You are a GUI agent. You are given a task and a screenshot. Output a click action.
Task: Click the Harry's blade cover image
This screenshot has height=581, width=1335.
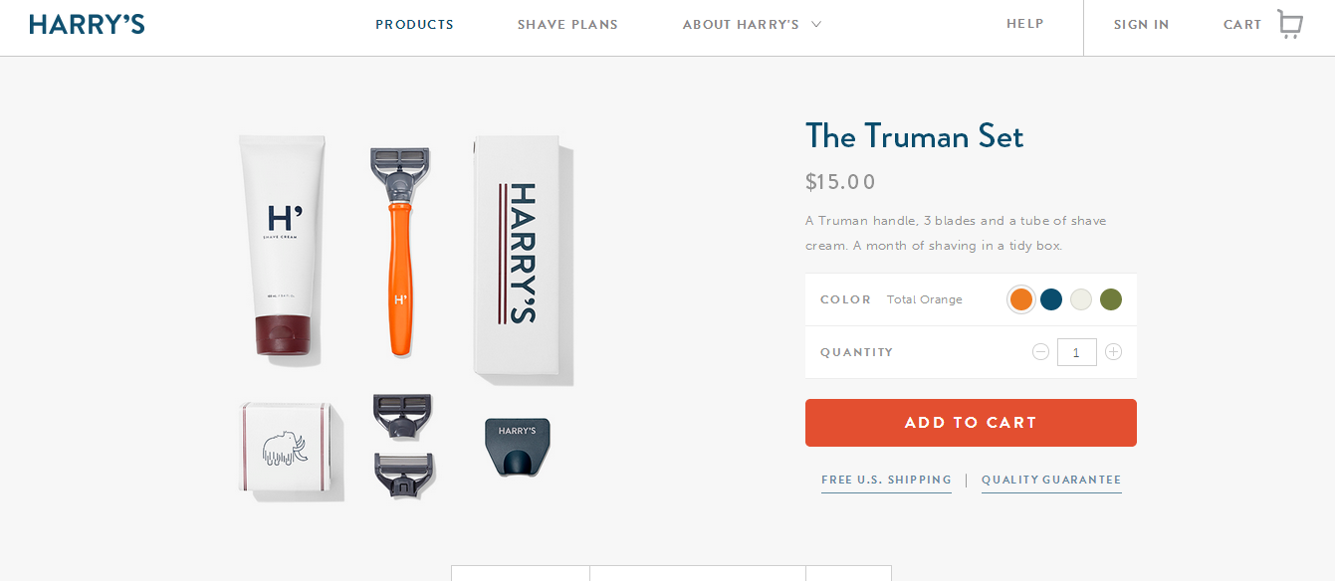(x=517, y=447)
